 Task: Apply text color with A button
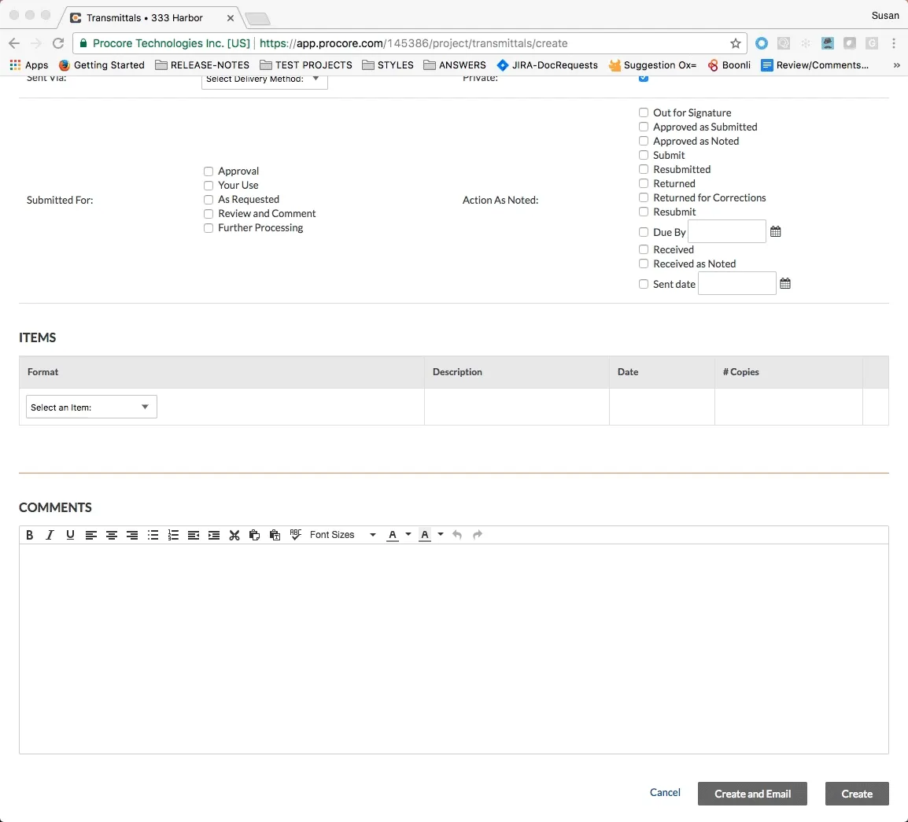(393, 535)
